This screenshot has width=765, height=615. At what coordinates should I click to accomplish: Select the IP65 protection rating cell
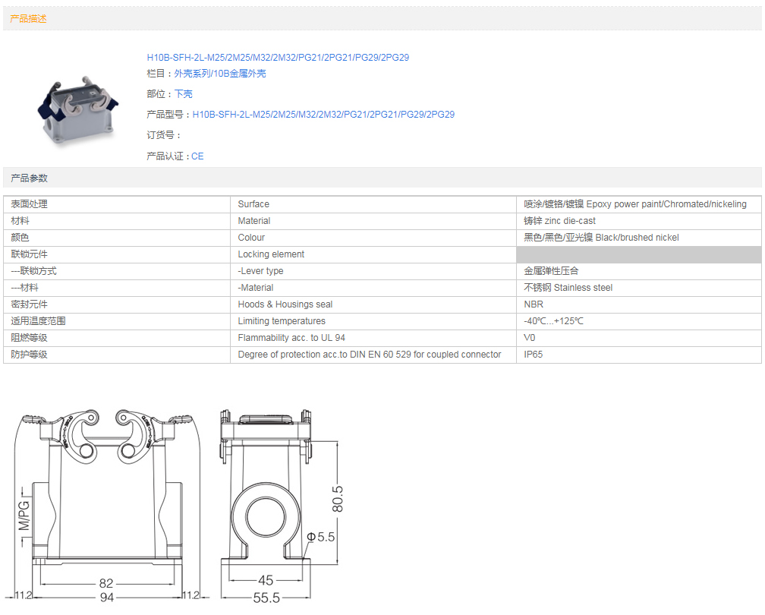tap(534, 355)
